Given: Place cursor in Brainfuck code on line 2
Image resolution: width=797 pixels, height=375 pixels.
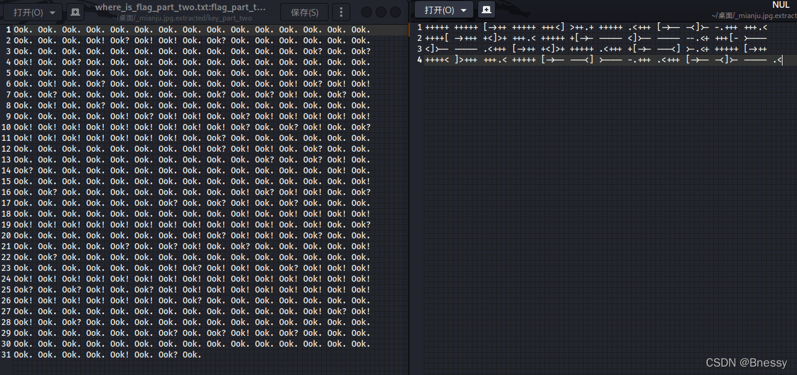Looking at the screenshot, I should (x=596, y=38).
